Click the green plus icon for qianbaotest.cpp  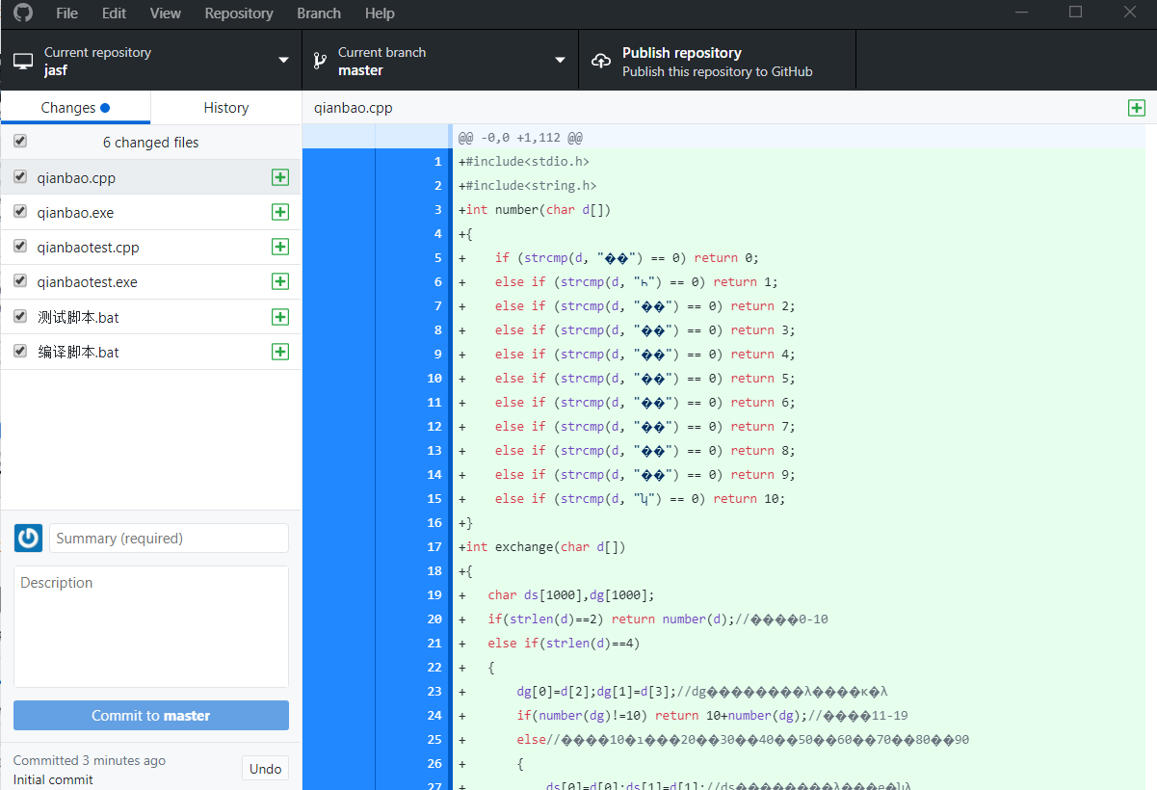280,247
